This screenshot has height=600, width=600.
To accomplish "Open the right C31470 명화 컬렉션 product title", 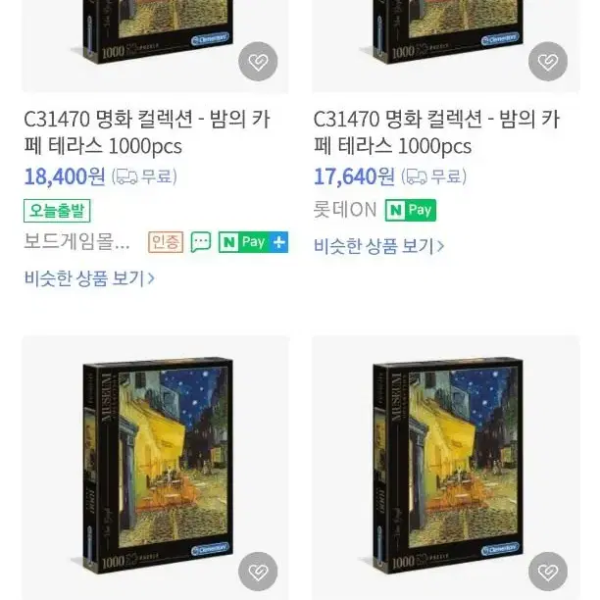I will pos(436,132).
